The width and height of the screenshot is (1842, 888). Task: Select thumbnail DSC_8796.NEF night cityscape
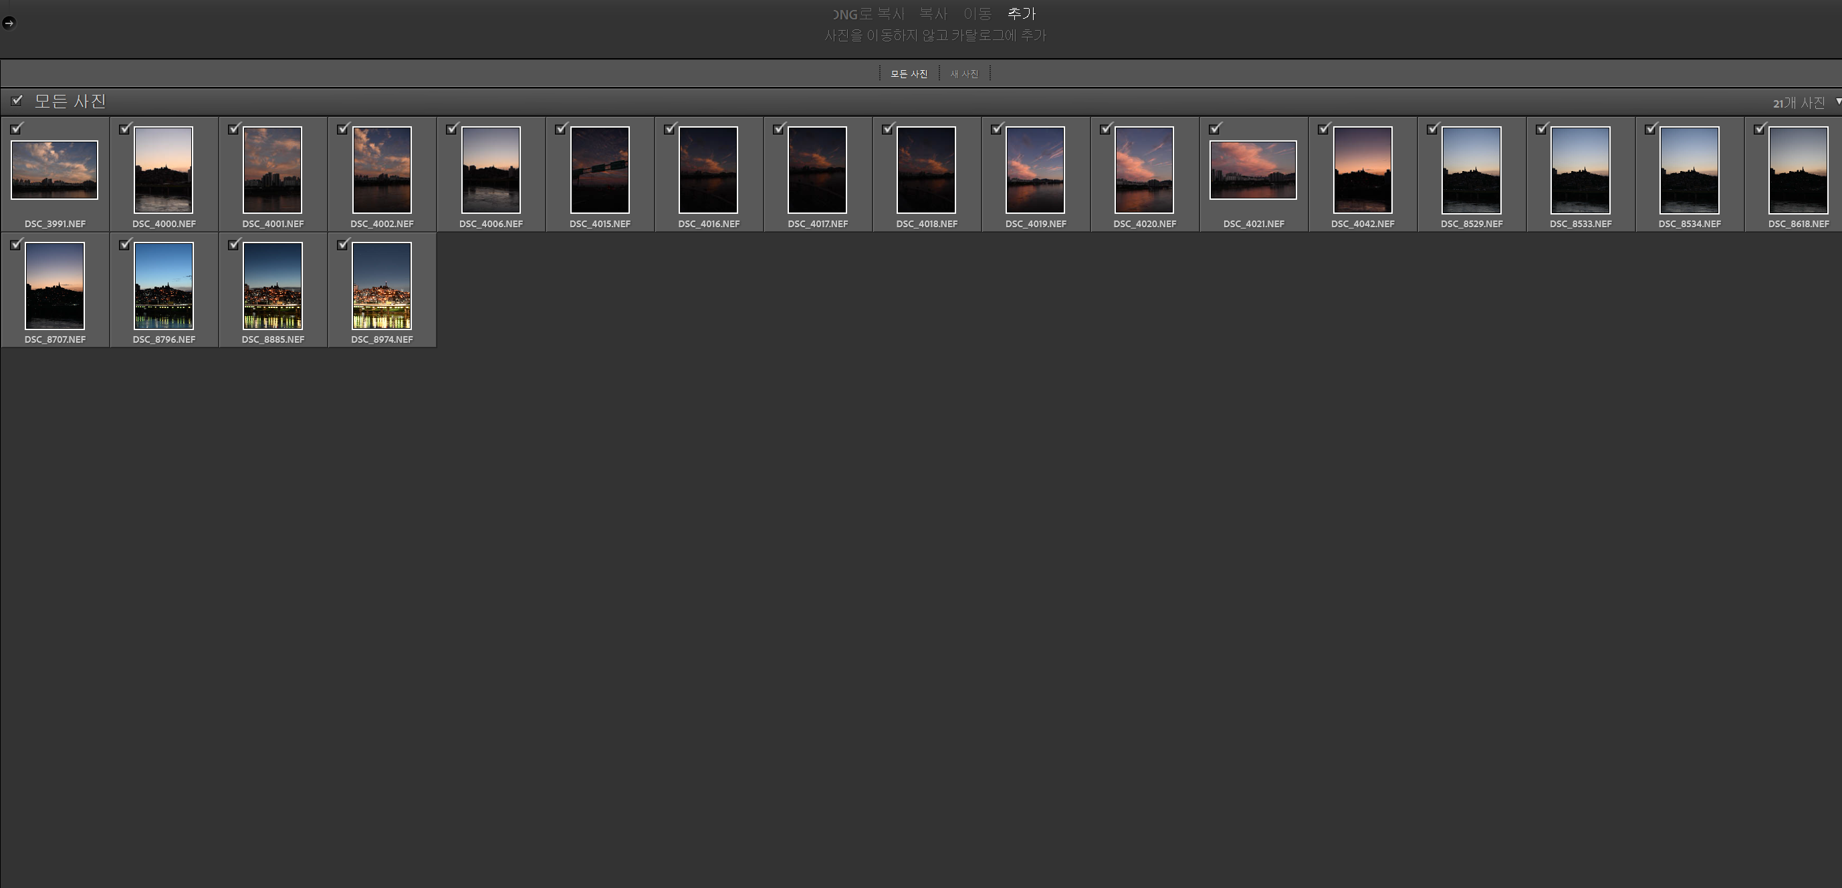(x=164, y=286)
